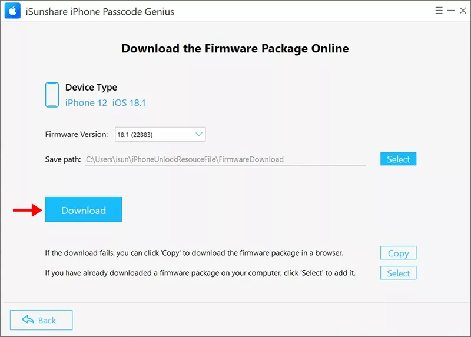Click the iSunshare Apple logo icon
This screenshot has height=337, width=471.
click(12, 11)
